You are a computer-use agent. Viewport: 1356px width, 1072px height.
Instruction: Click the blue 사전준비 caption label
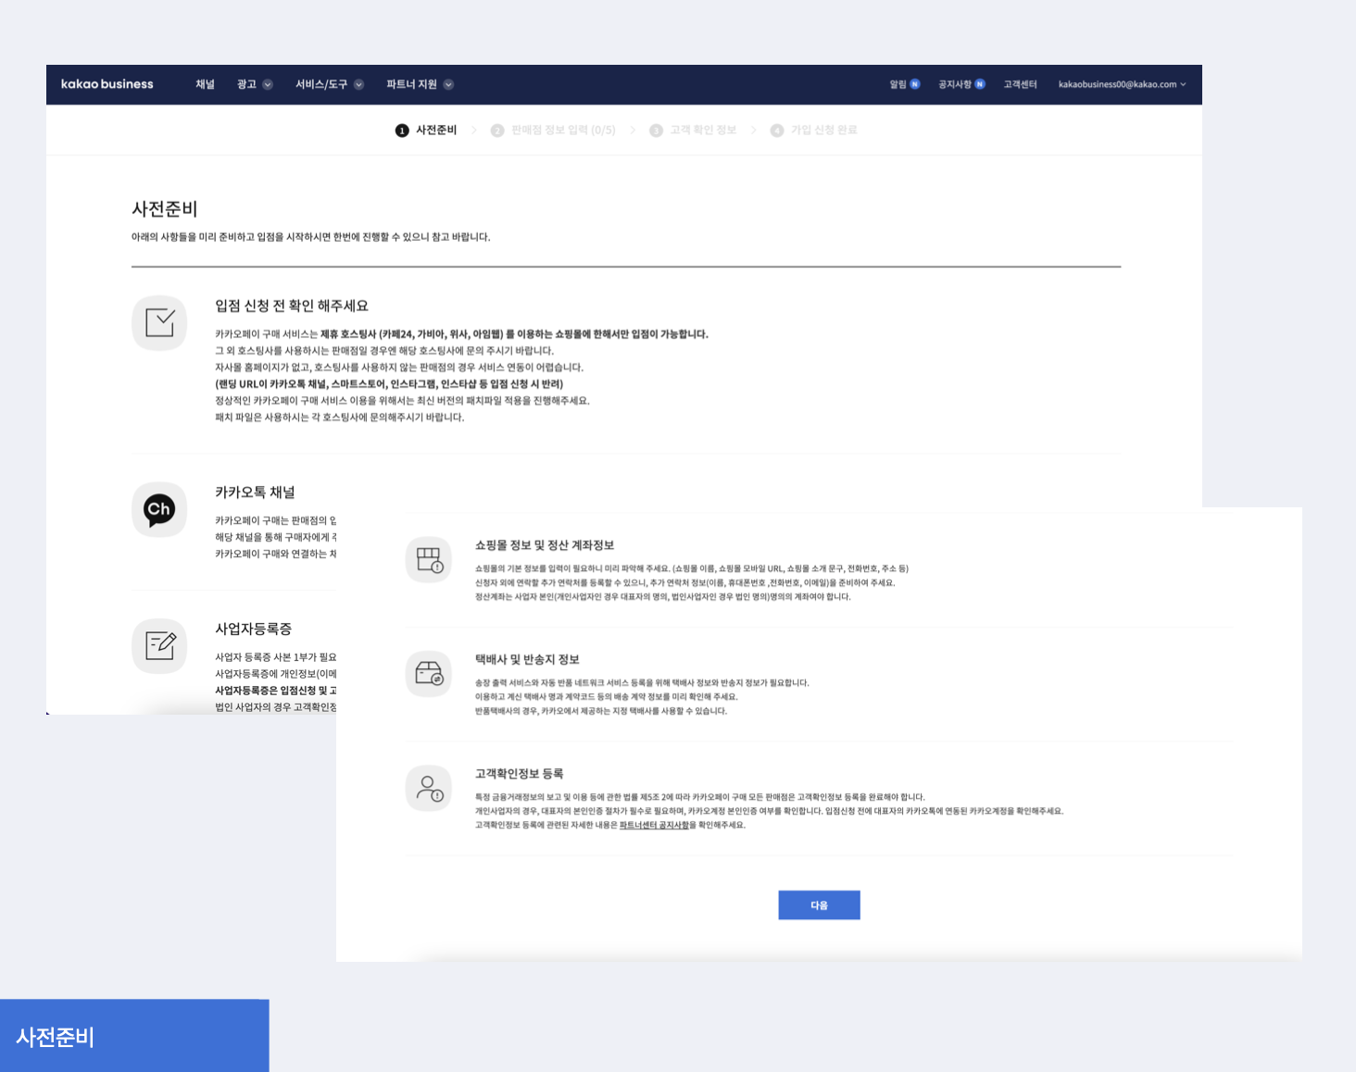tap(134, 1036)
